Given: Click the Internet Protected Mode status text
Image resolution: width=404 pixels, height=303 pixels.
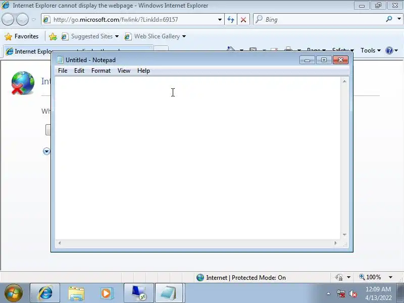Looking at the screenshot, I should click(x=246, y=277).
